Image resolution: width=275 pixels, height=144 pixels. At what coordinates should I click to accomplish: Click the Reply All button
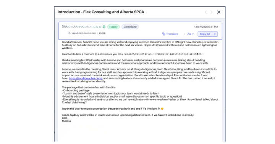tap(205, 34)
